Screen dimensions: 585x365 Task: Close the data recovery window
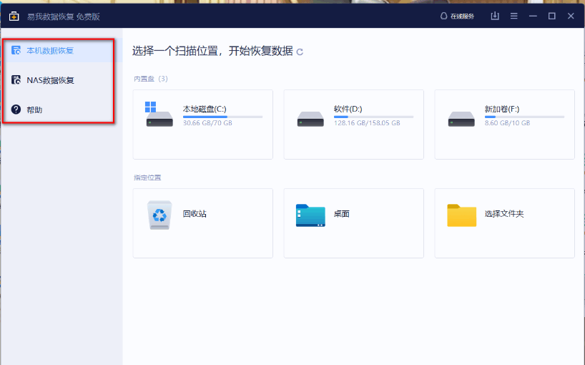coord(571,16)
